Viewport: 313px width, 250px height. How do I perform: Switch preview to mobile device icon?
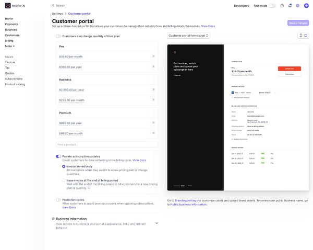pyautogui.click(x=301, y=36)
